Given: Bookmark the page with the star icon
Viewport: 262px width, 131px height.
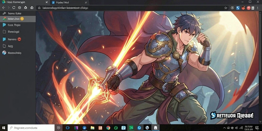Looking at the screenshot, I should (226, 8).
